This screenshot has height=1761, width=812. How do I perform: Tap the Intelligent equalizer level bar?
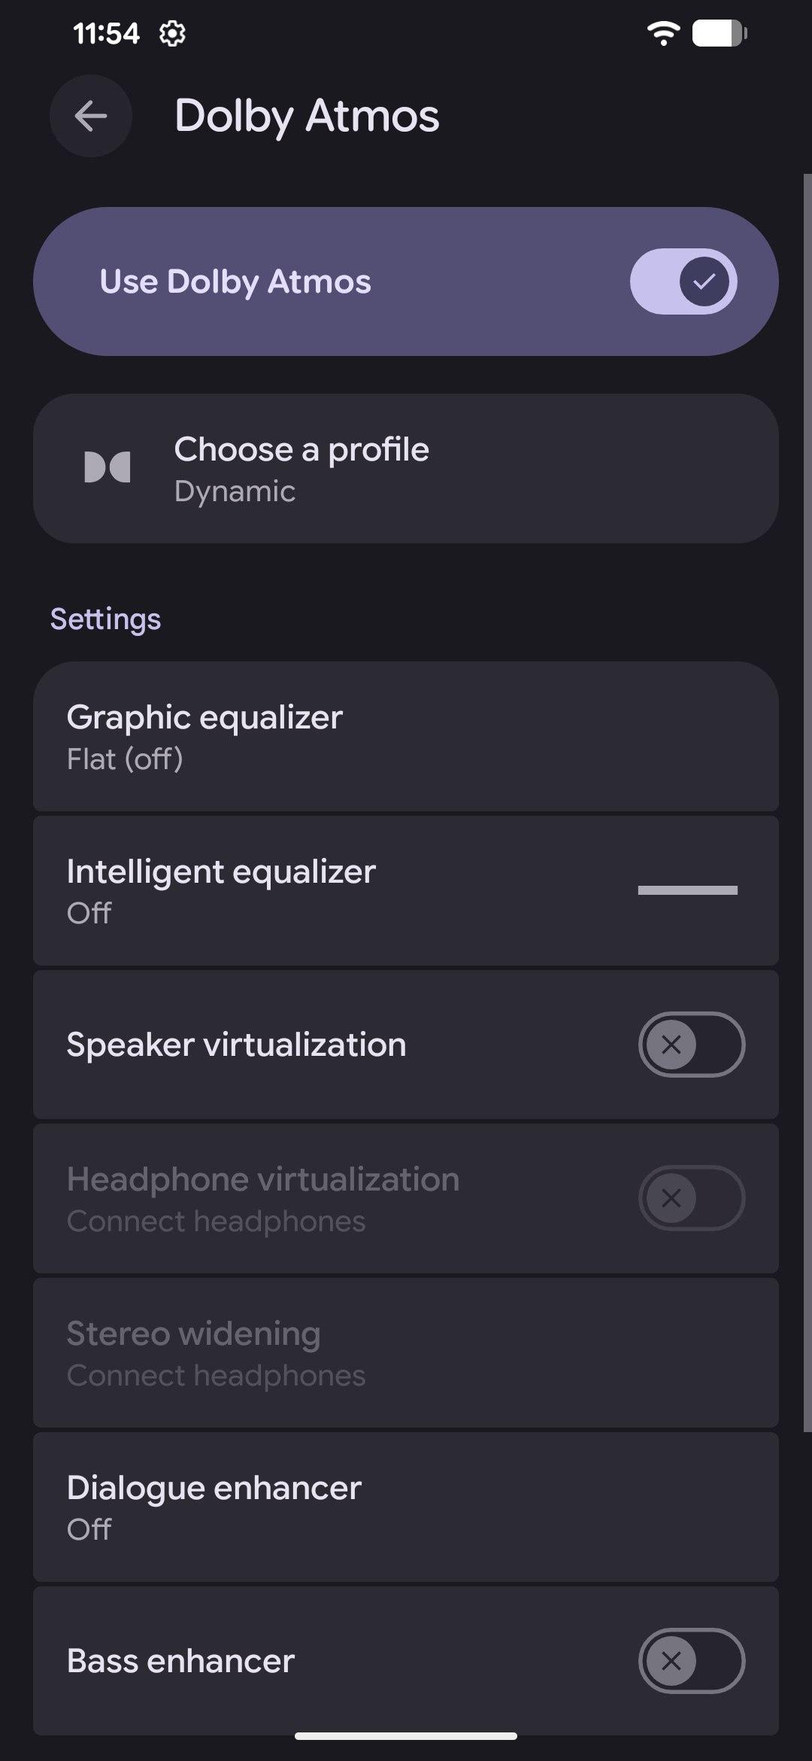(687, 890)
